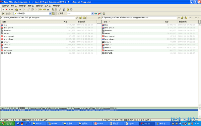Click the right pane path input field

click(x=139, y=17)
